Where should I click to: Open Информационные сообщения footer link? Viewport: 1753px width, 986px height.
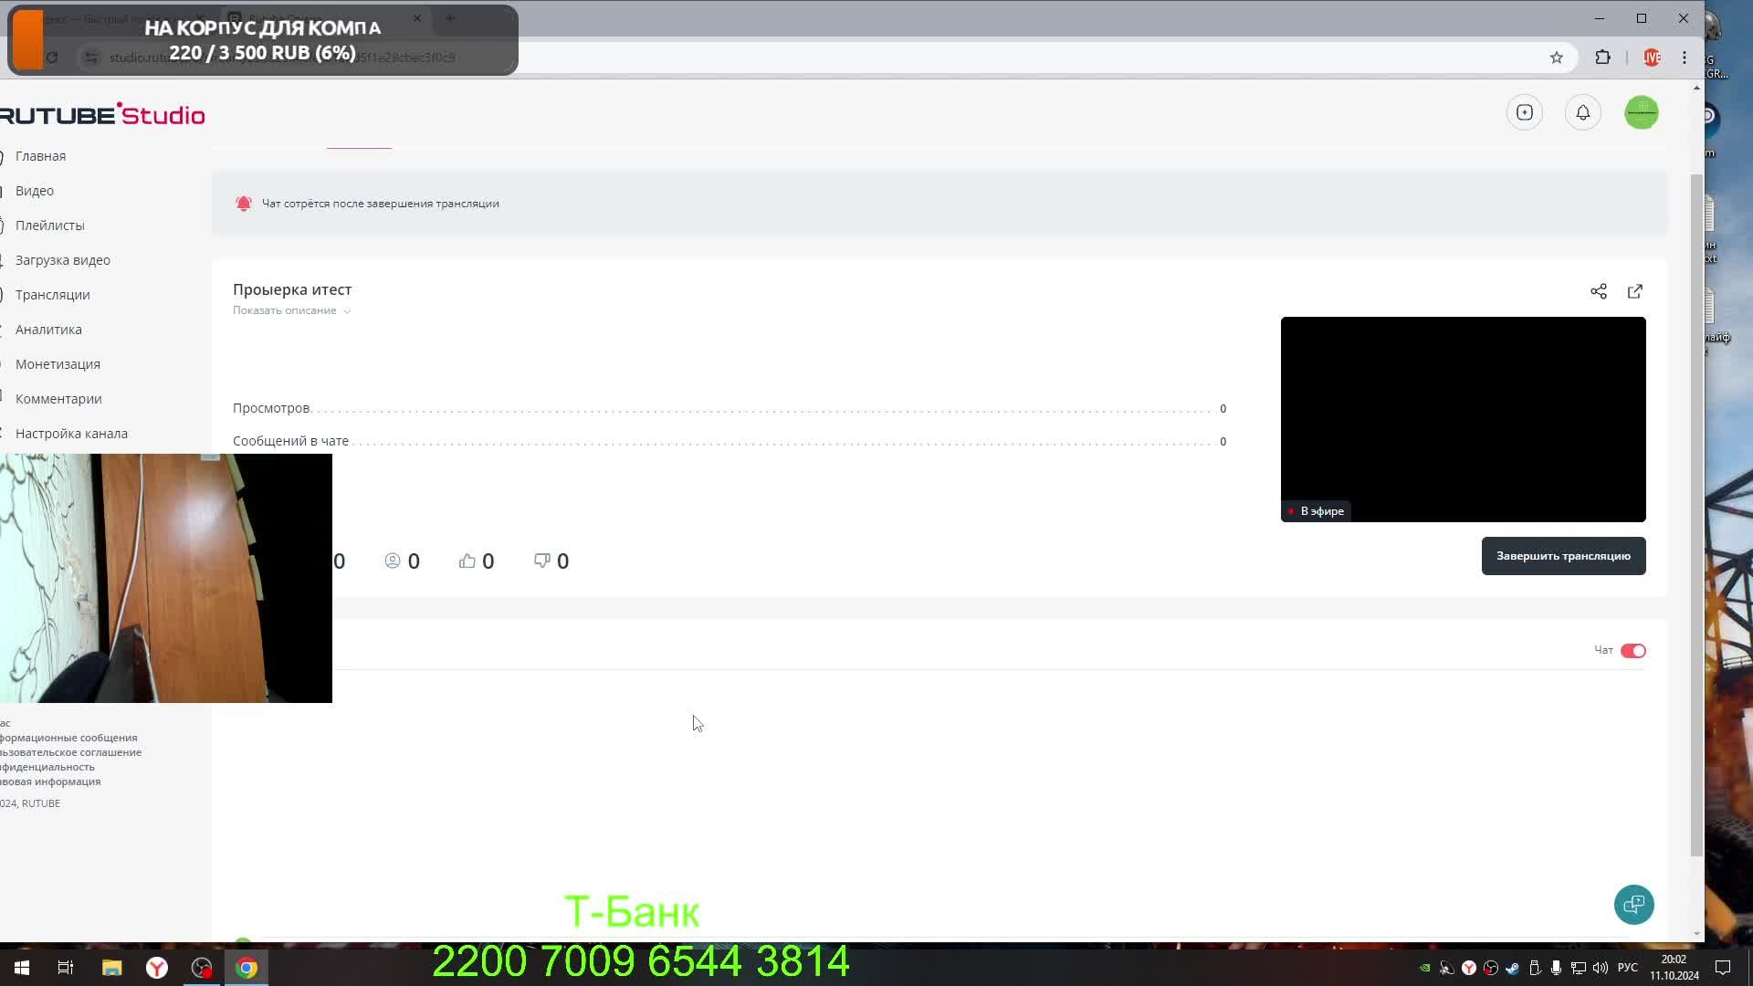pos(68,738)
